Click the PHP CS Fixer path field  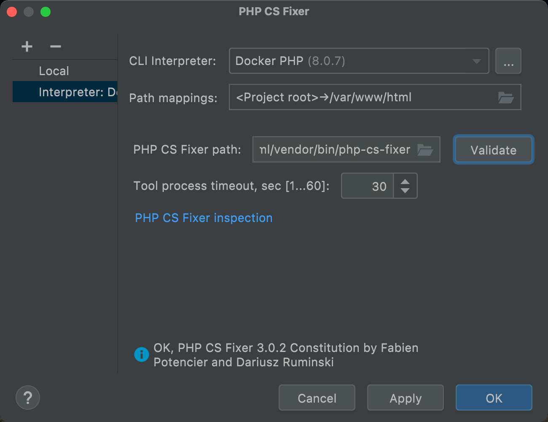[335, 150]
